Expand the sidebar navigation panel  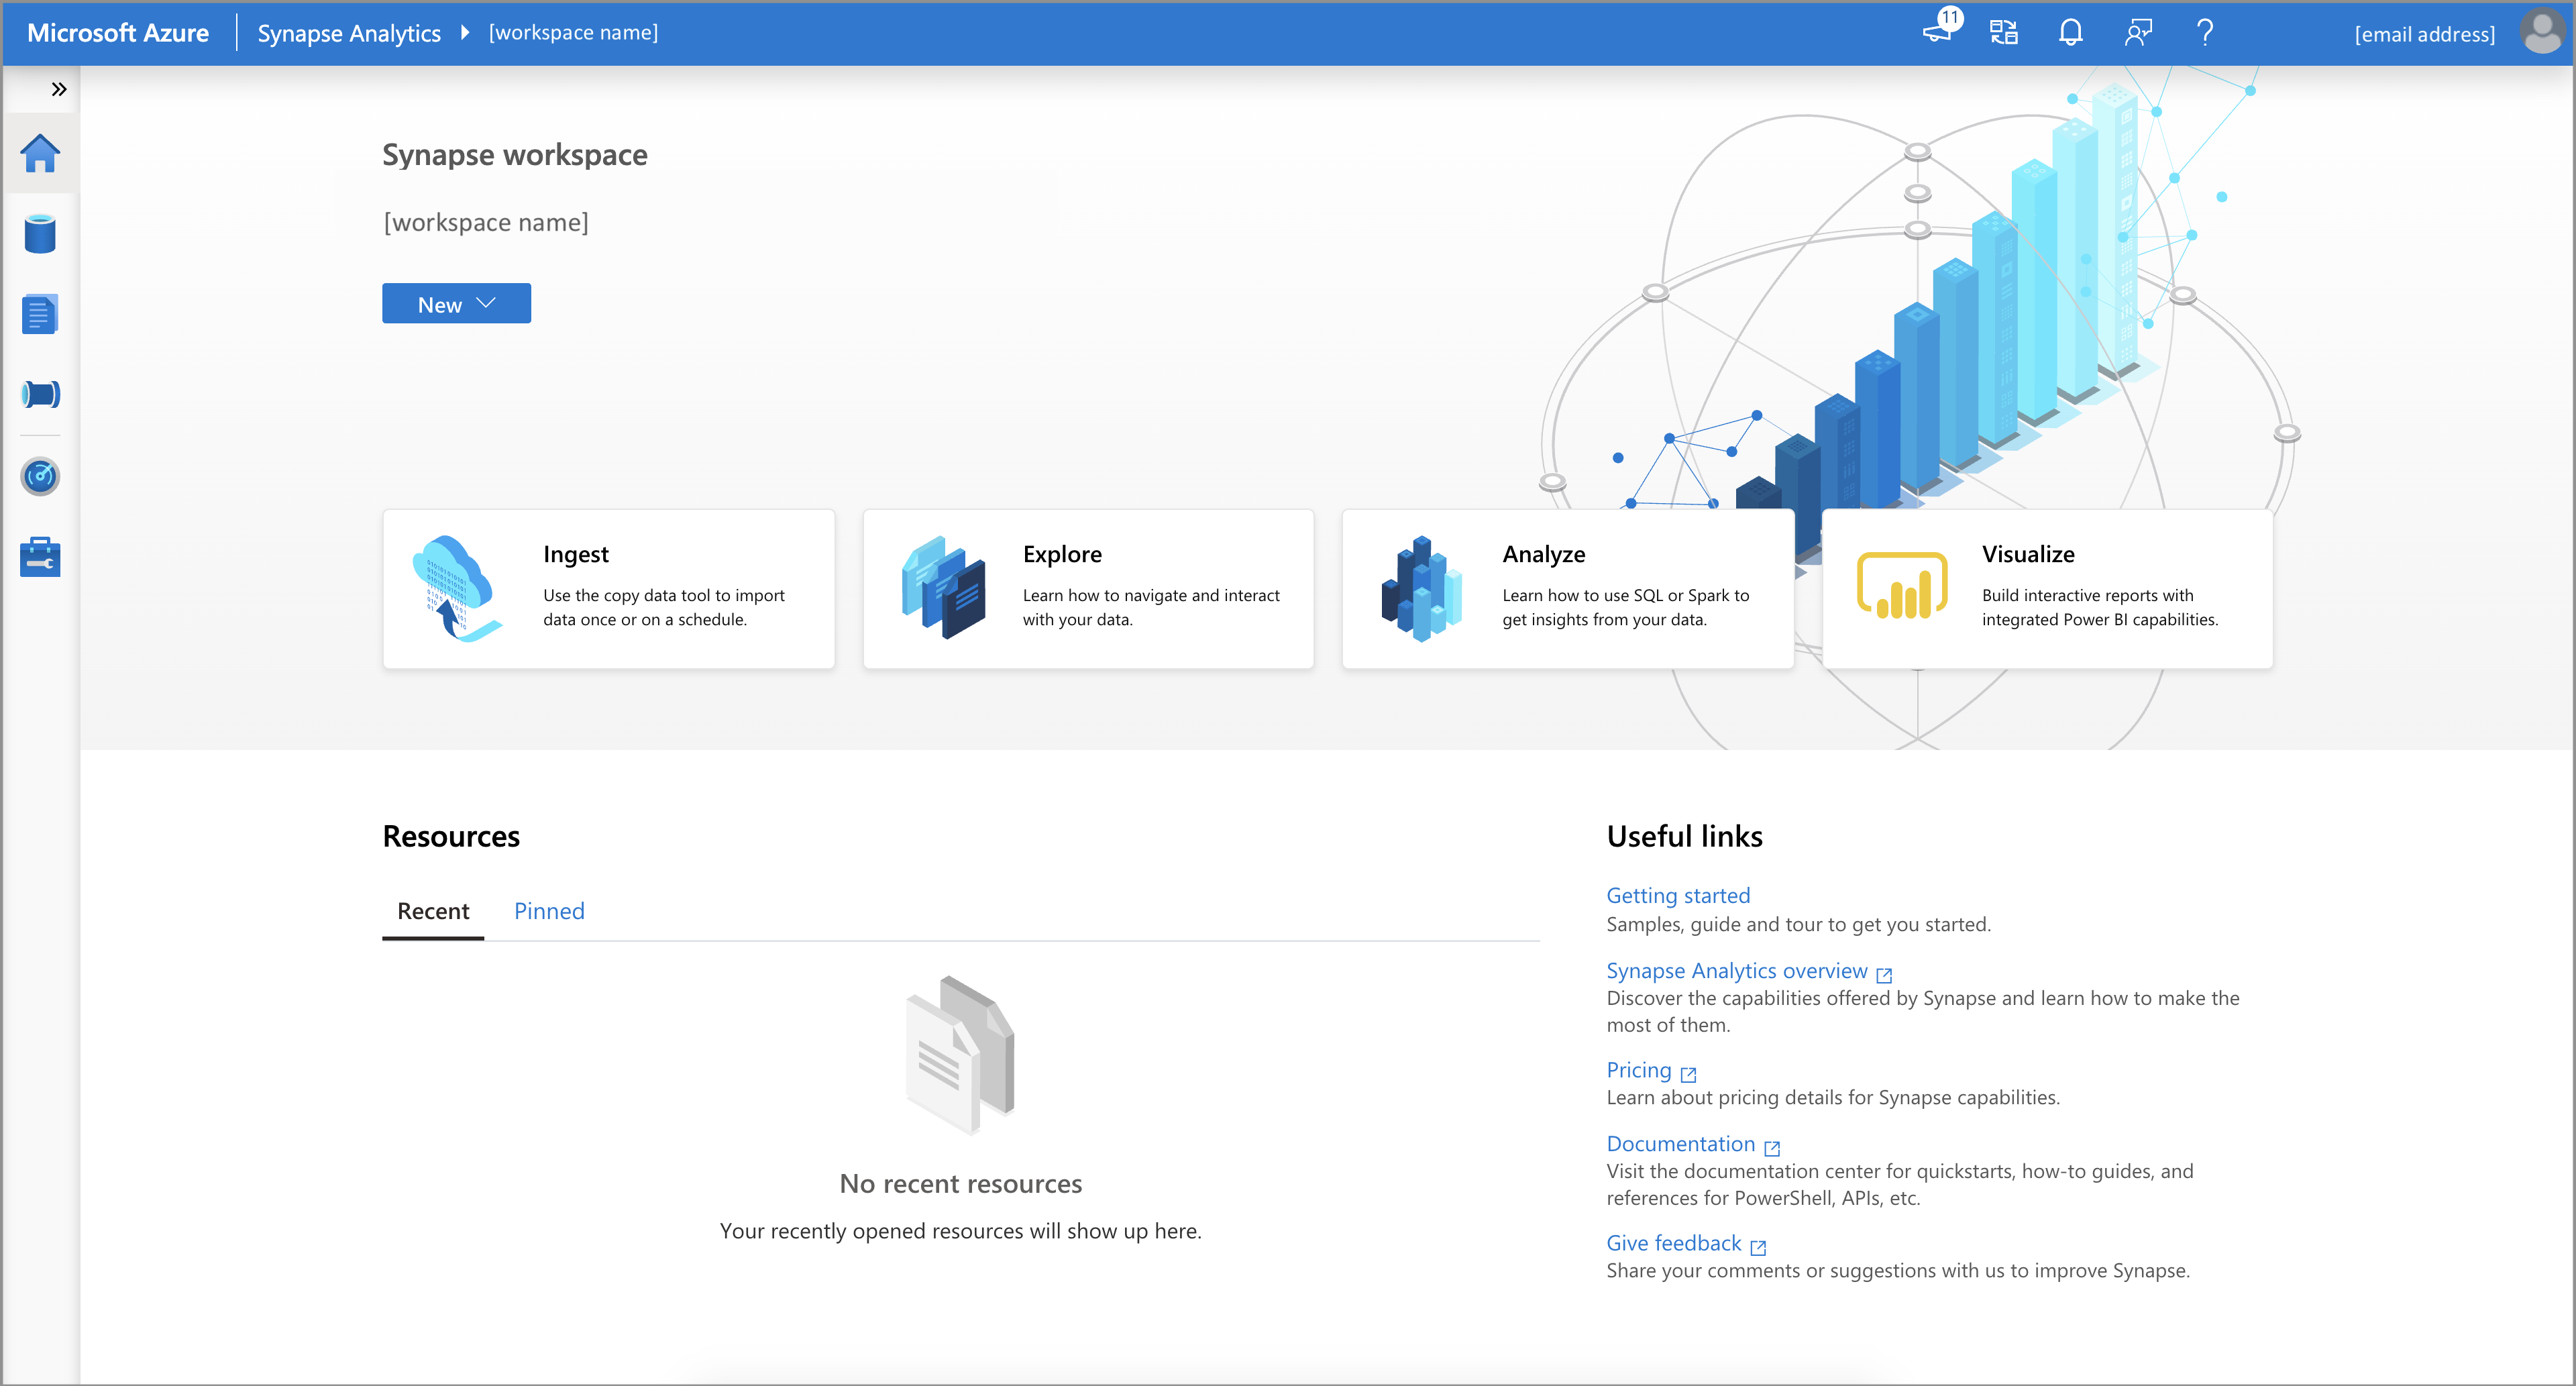click(58, 89)
